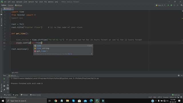Click the hello.py breadcrumb in navigation bar
This screenshot has height=103, width=183.
coord(18,5)
